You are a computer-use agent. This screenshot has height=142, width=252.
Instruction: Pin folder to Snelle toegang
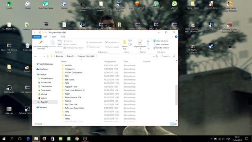point(41,45)
